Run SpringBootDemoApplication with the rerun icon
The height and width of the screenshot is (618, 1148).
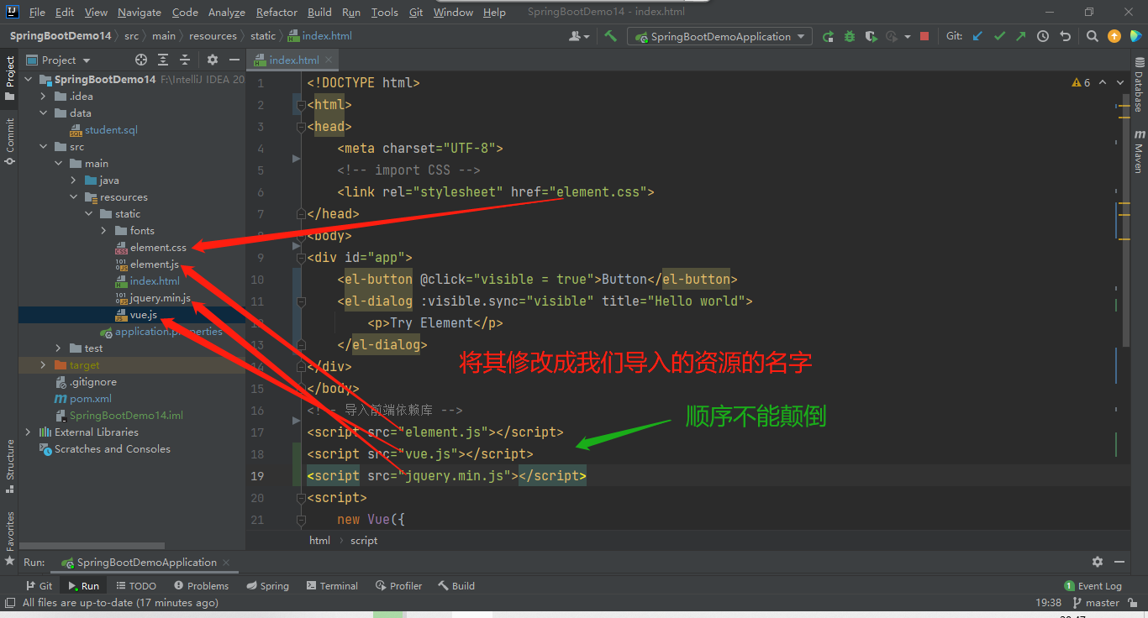(828, 36)
